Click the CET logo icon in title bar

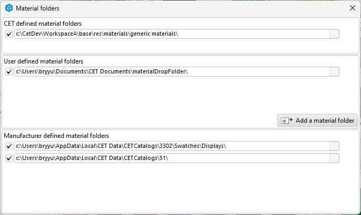tap(9, 8)
